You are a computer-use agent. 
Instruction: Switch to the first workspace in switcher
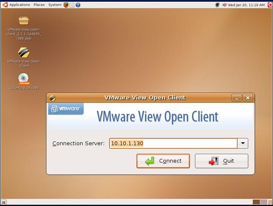[256, 202]
